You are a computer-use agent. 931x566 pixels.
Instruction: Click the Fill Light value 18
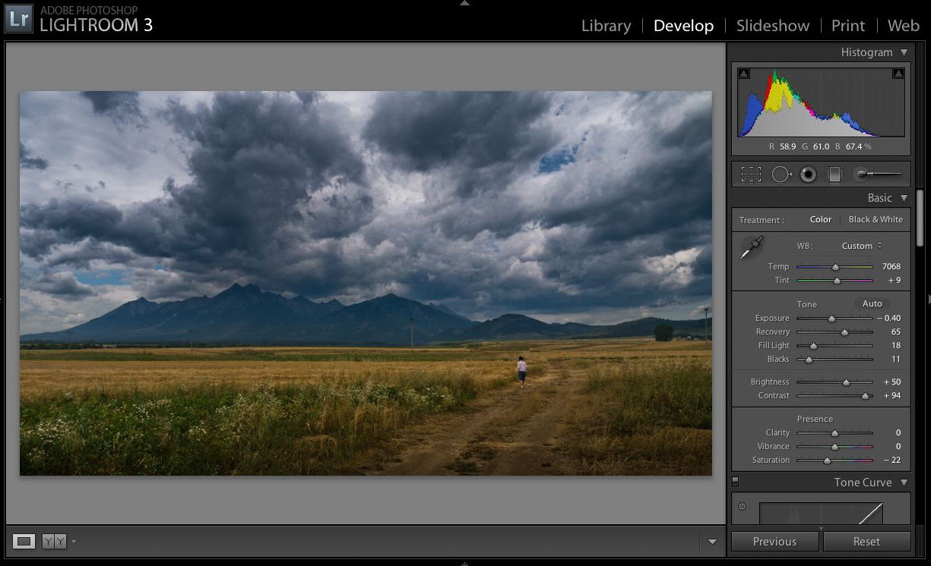896,346
